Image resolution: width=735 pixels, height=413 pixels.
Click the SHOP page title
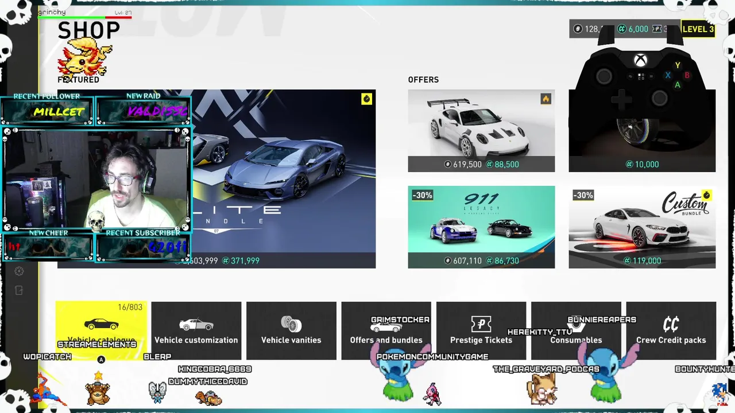(89, 30)
